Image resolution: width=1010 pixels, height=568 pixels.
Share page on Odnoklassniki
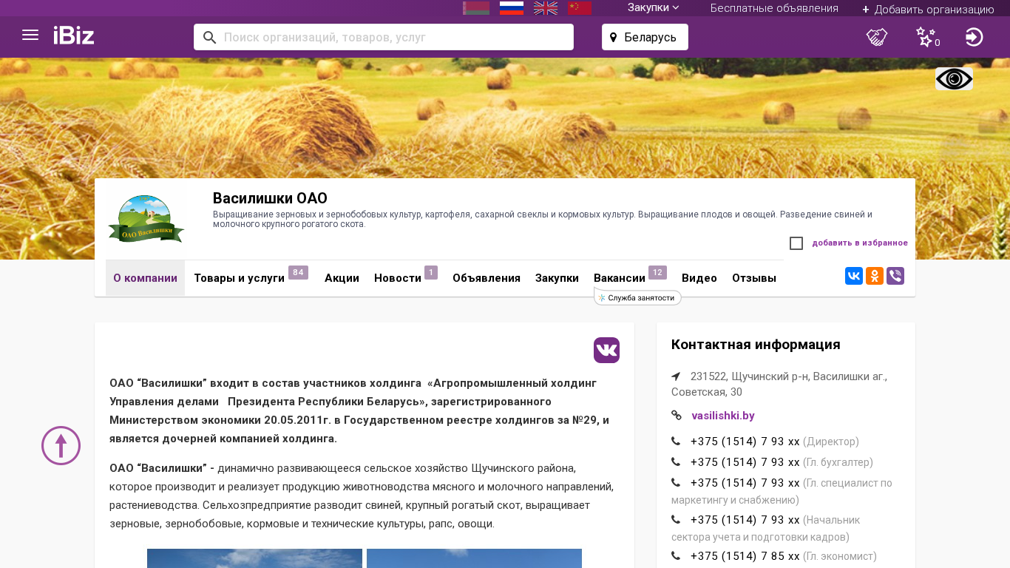pyautogui.click(x=875, y=276)
